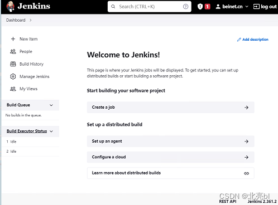278x205 pixels.
Task: Select executor 1 Idle row
Action: point(31,141)
